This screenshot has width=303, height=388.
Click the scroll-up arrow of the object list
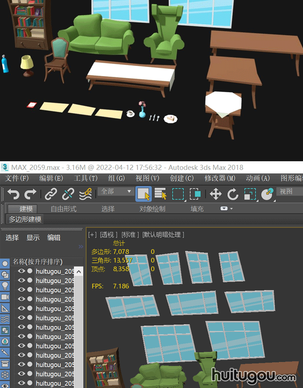(x=79, y=272)
